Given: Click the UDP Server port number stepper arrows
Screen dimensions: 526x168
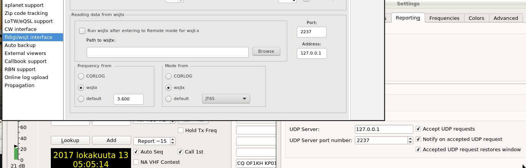Looking at the screenshot, I should coord(411,140).
